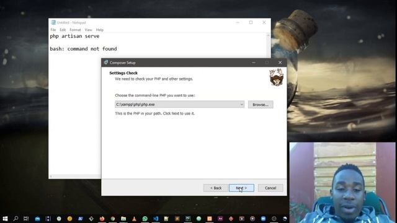Switch to Visual Studio Code on taskbar
The width and height of the screenshot is (397, 223).
[x=156, y=219]
